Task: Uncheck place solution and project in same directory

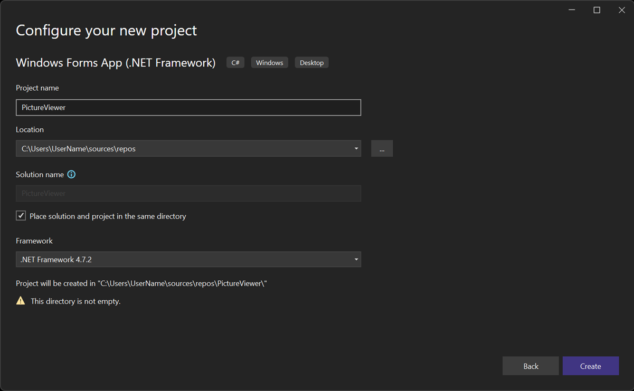Action: [21, 215]
